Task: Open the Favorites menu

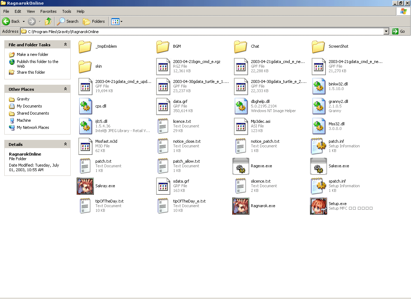Action: click(48, 11)
